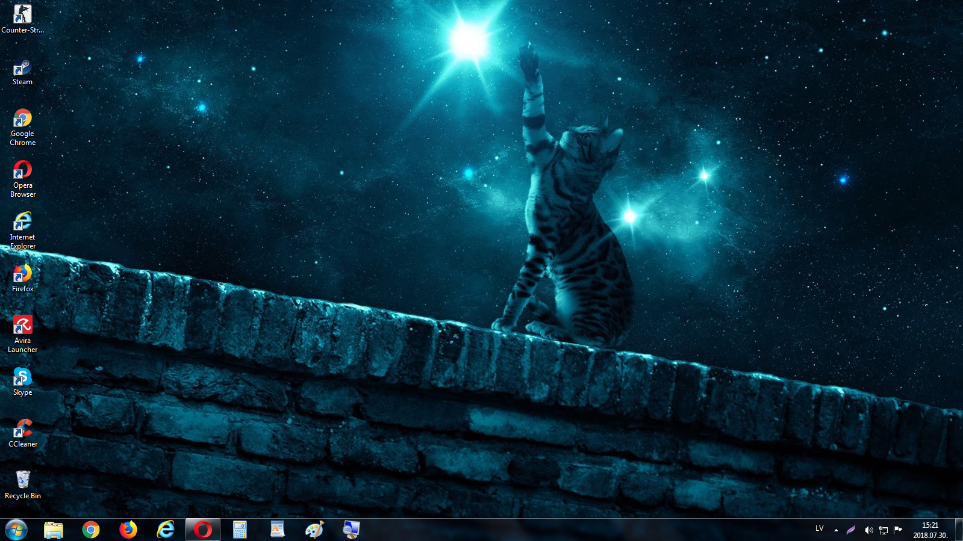Open the network tray icon

pos(884,530)
